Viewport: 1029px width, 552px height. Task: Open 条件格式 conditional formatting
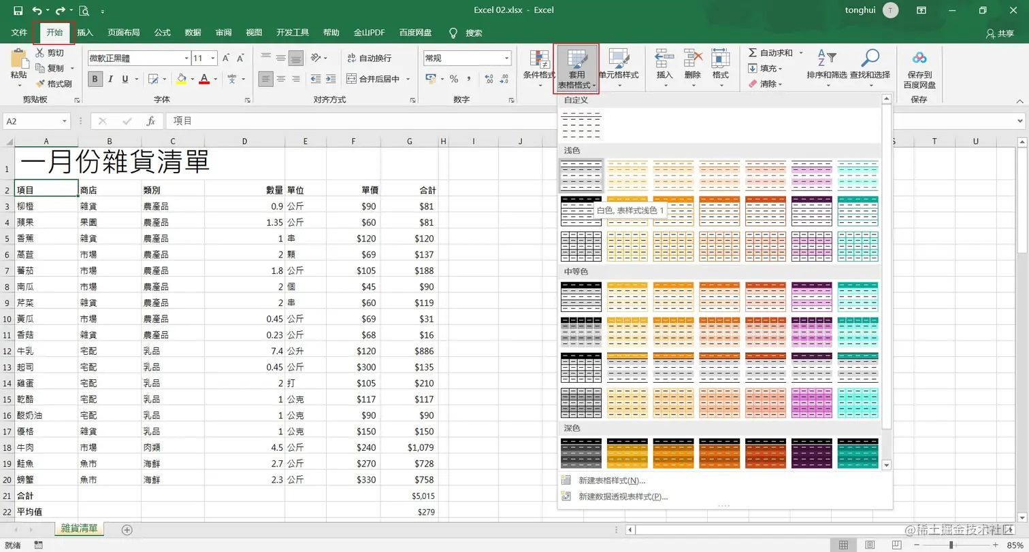(539, 68)
